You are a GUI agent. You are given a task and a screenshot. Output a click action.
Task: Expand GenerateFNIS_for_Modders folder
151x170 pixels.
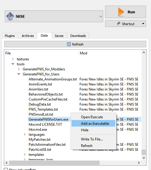click(19, 69)
